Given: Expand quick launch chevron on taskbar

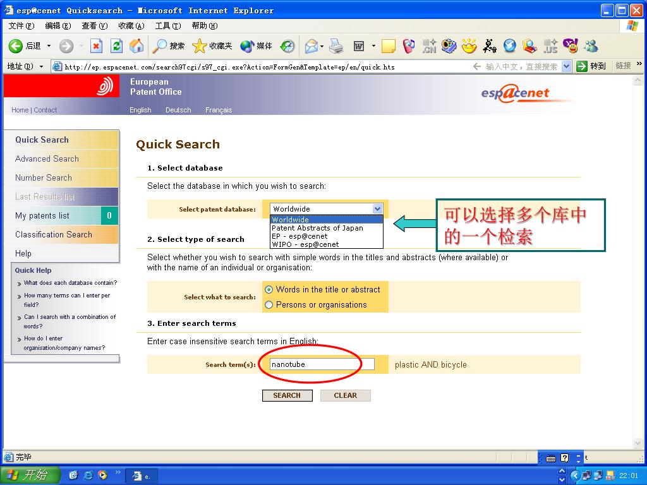Looking at the screenshot, I should [118, 472].
